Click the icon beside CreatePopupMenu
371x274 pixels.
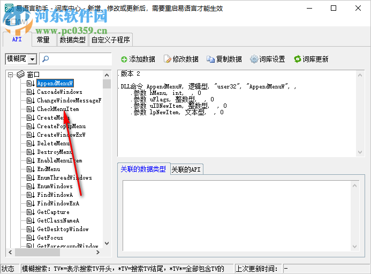click(31, 127)
